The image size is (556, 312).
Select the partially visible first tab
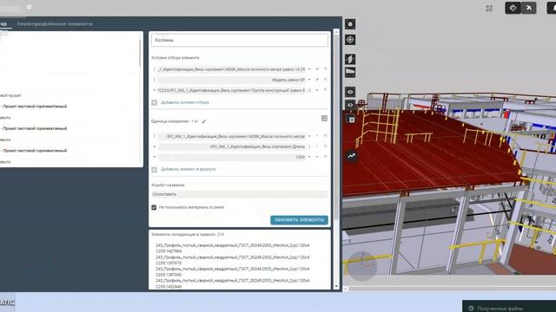click(3, 24)
